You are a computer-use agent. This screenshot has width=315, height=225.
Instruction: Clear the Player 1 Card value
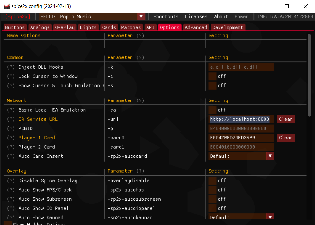[x=286, y=137]
